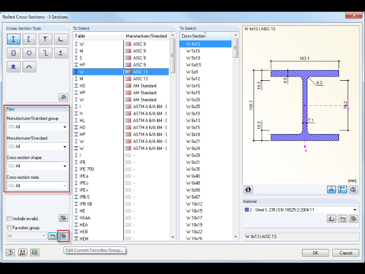Click Cancel button
Image resolution: width=365 pixels, height=274 pixels.
pyautogui.click(x=346, y=253)
